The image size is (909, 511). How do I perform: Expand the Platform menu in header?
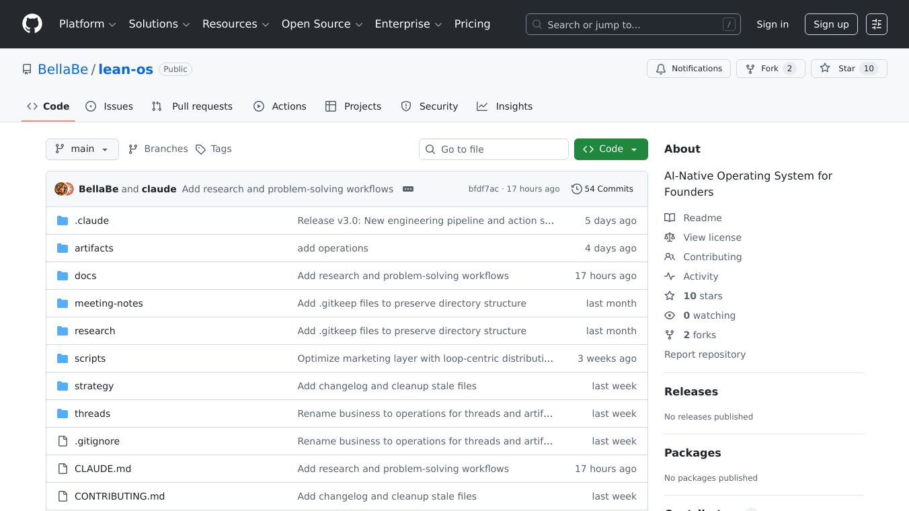87,24
